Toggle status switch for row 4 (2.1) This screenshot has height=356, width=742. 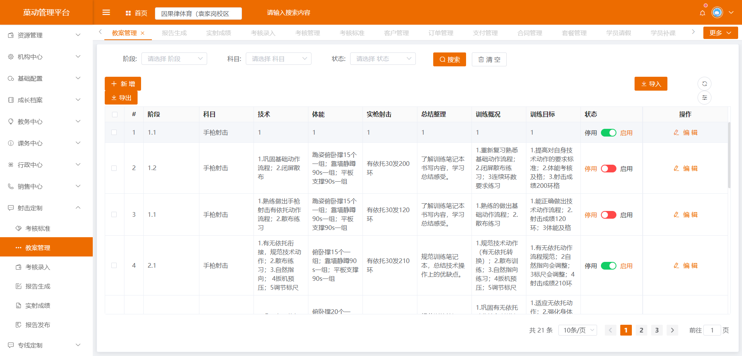[609, 266]
